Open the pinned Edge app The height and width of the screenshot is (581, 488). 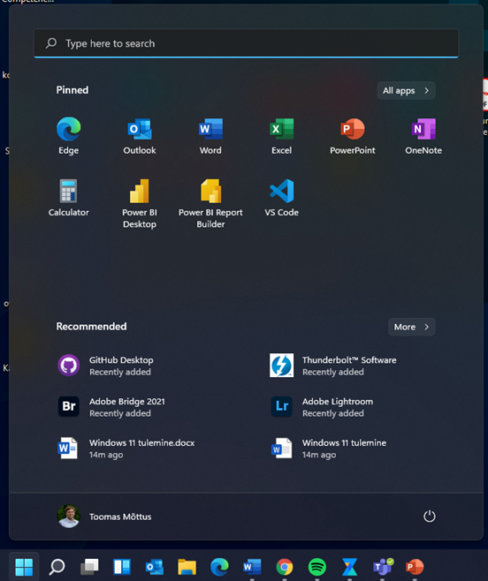click(x=69, y=136)
